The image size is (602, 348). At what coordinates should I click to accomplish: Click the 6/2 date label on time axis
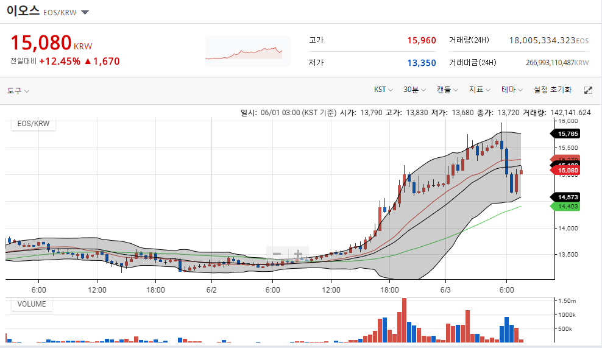pos(211,289)
